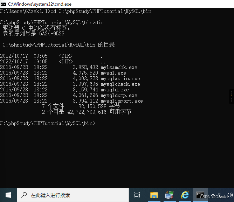This screenshot has width=234, height=202.
Task: Open the computer management taskbar icon
Action: pos(170,195)
